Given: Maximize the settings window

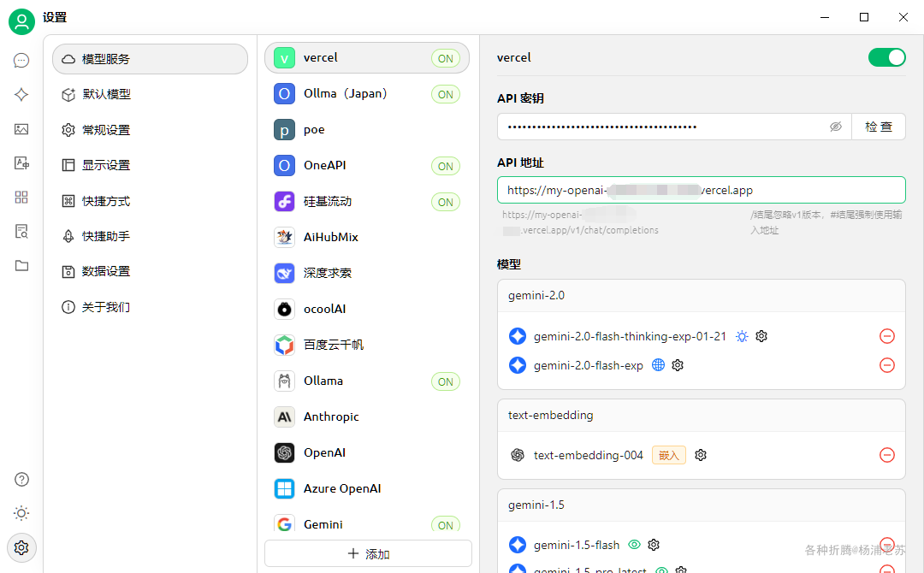Looking at the screenshot, I should click(x=864, y=17).
